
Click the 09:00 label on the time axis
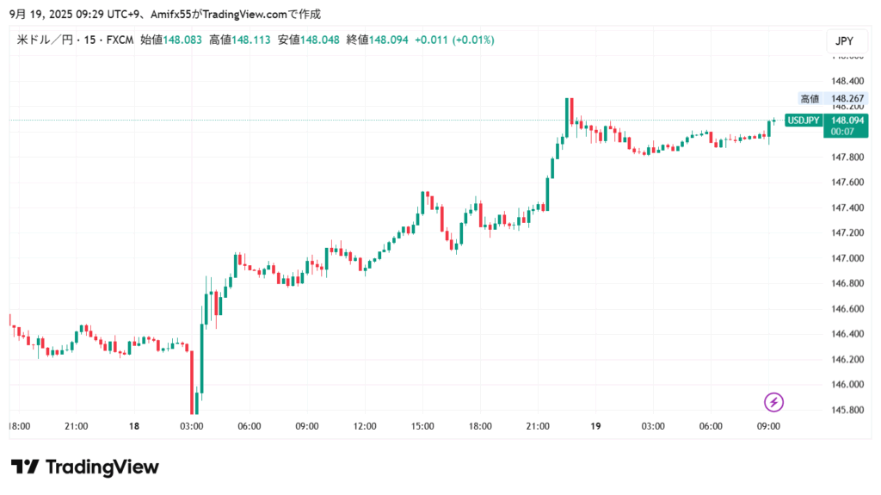point(307,426)
